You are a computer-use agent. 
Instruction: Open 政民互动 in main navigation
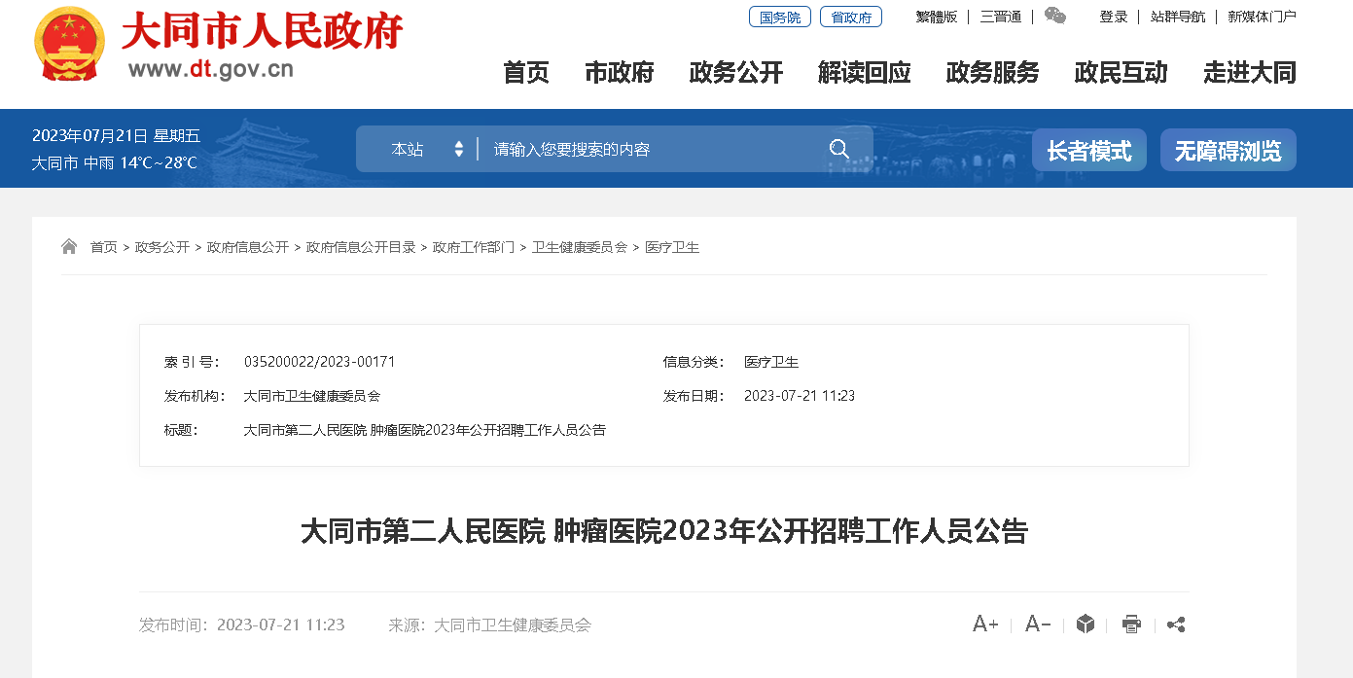coord(1122,72)
